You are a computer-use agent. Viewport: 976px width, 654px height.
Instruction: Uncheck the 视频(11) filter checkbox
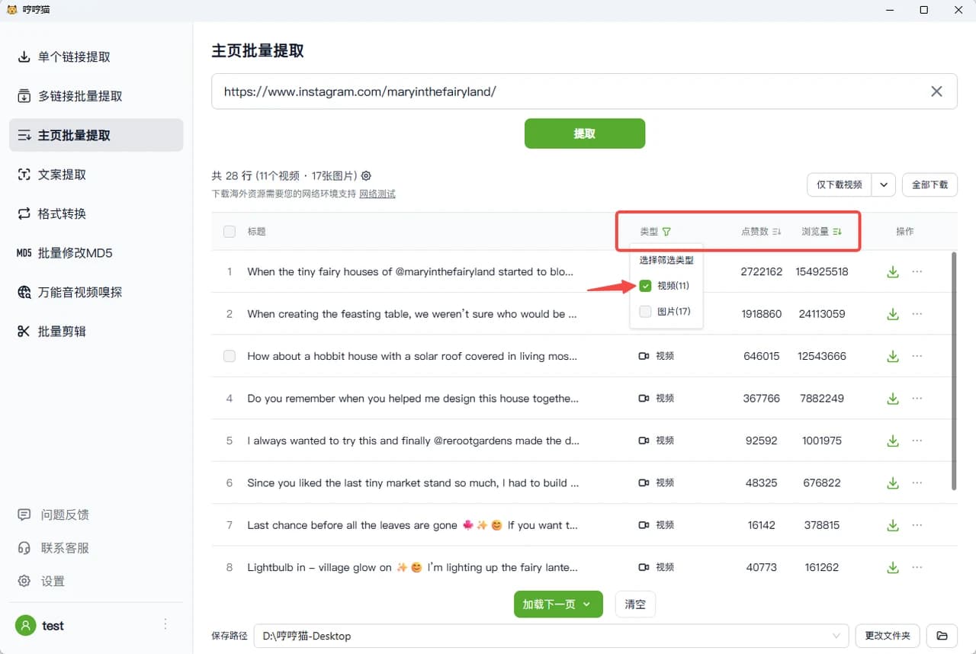point(646,286)
